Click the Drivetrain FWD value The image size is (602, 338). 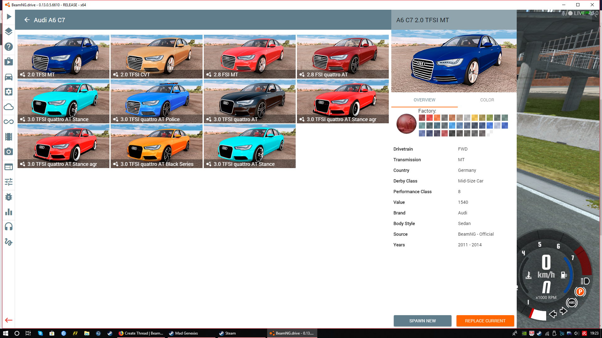[x=462, y=149]
